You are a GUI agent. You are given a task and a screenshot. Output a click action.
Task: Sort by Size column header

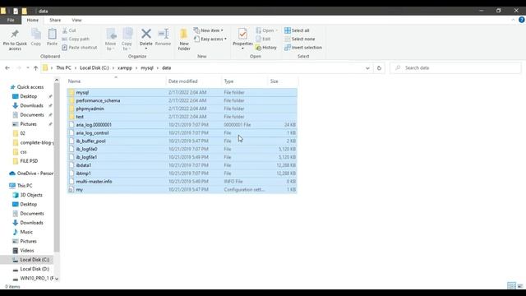(283, 81)
